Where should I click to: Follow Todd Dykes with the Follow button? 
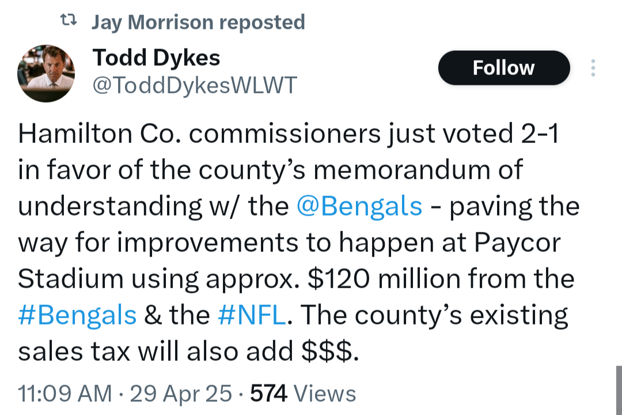(504, 68)
